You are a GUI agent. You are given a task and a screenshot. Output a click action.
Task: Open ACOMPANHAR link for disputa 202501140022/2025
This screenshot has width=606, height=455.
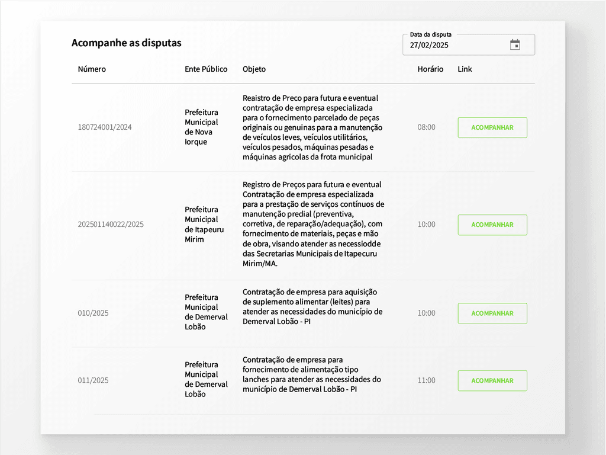pyautogui.click(x=492, y=225)
